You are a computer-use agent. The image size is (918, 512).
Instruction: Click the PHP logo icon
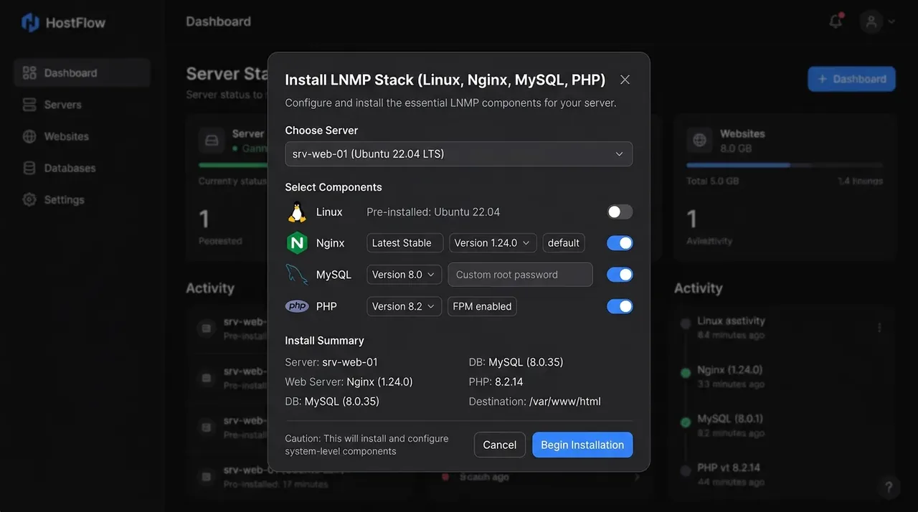click(x=297, y=306)
